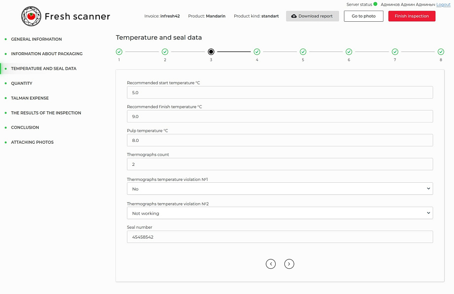Open Thermographs temperature violation №2 dropdown

click(x=280, y=213)
